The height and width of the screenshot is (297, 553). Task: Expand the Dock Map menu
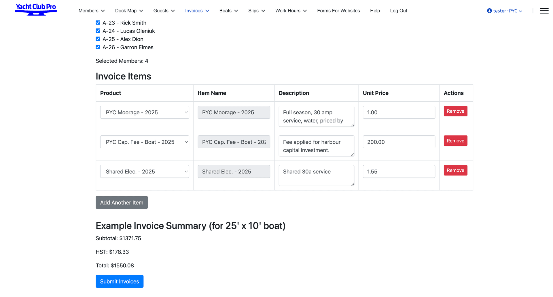click(x=129, y=11)
